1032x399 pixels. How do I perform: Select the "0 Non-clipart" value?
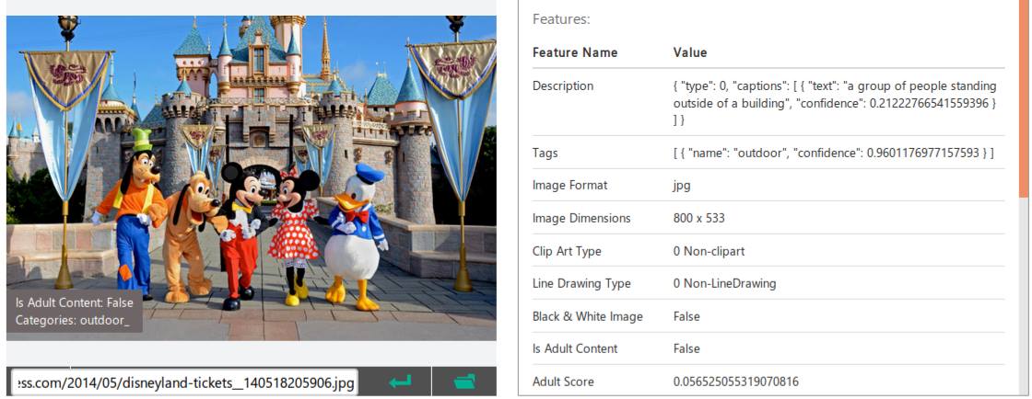[x=709, y=251]
